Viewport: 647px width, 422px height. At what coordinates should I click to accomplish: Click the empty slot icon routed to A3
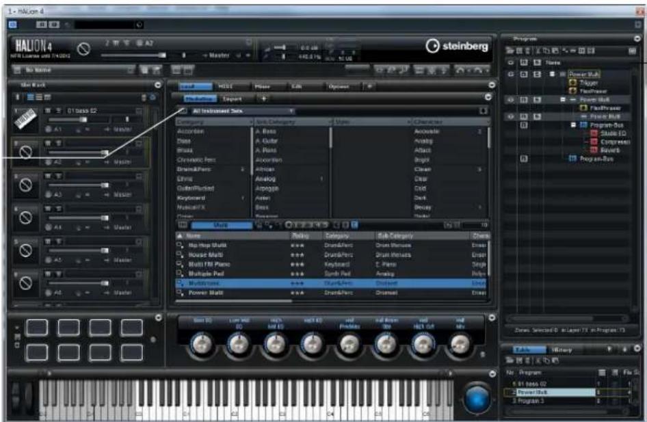coord(25,185)
